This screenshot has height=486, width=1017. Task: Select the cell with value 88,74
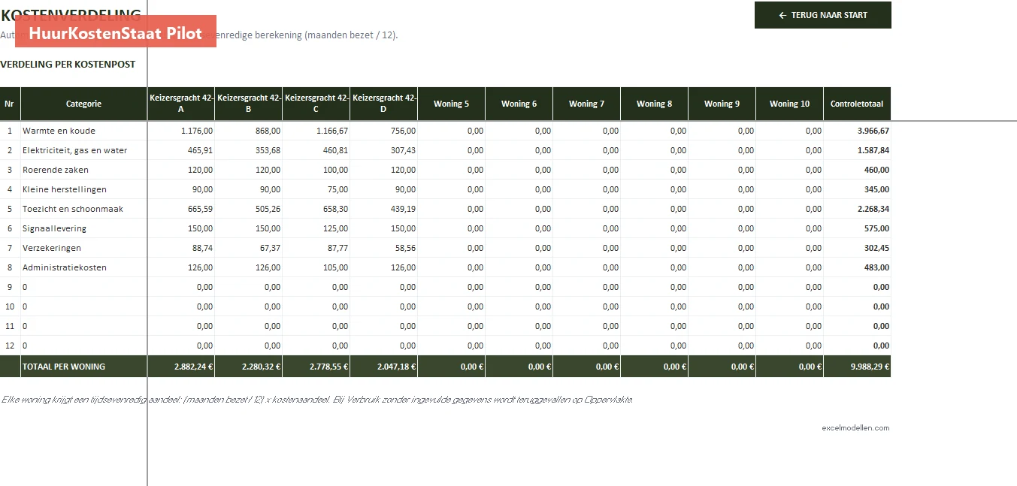(x=181, y=248)
